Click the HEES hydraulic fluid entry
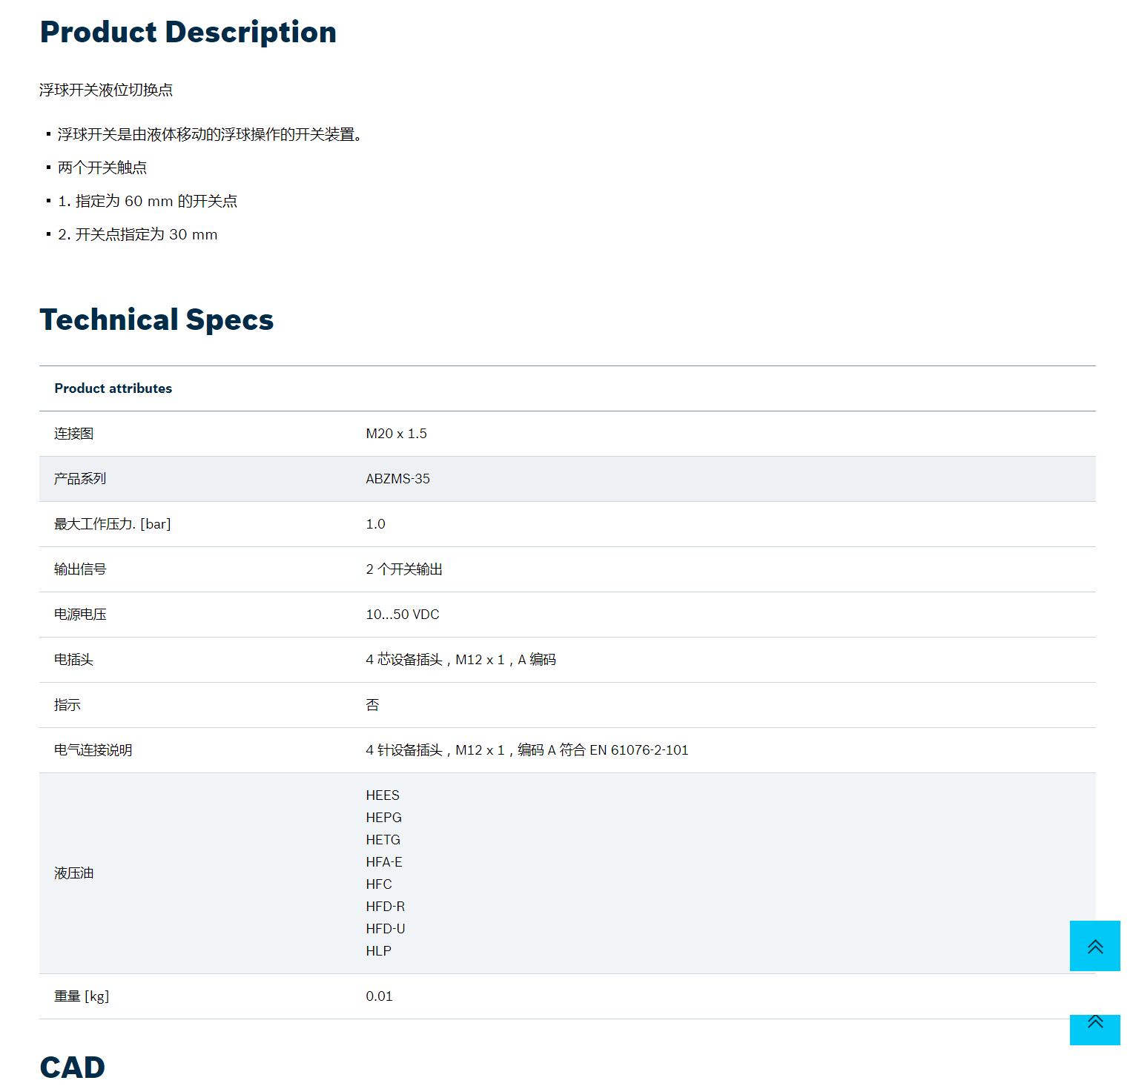1133x1089 pixels. [x=382, y=795]
